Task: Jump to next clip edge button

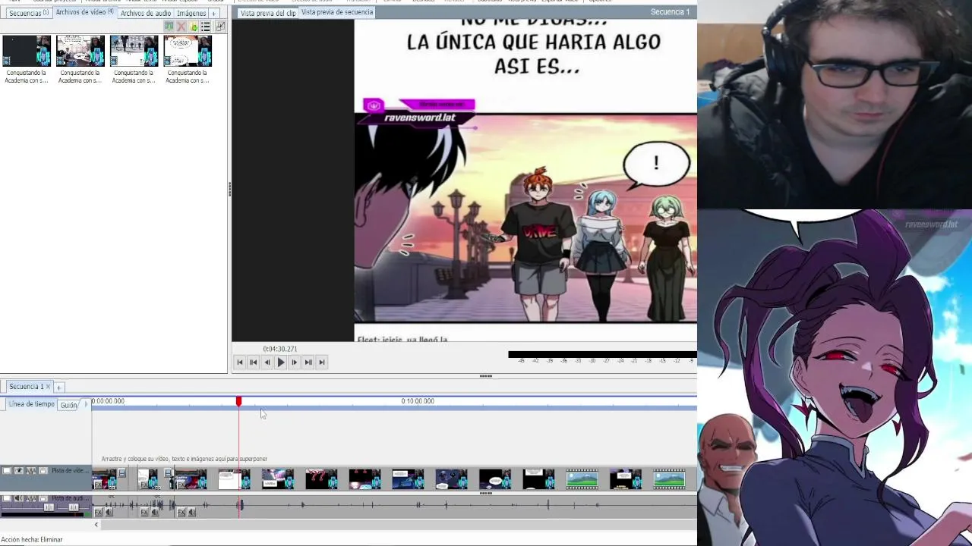Action: pos(308,362)
